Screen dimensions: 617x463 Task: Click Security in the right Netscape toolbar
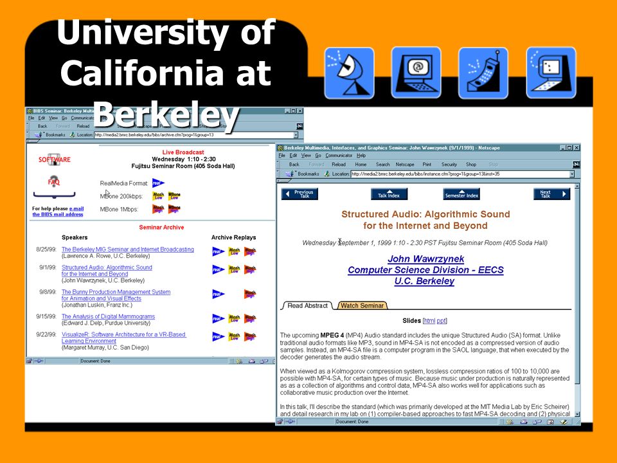tap(449, 165)
